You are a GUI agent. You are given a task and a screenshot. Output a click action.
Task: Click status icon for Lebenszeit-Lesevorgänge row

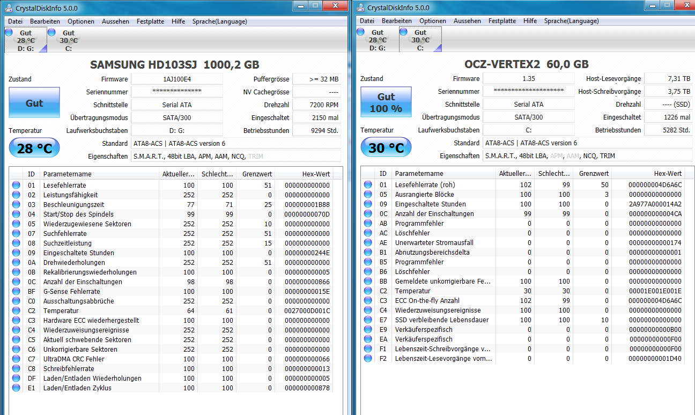point(368,359)
